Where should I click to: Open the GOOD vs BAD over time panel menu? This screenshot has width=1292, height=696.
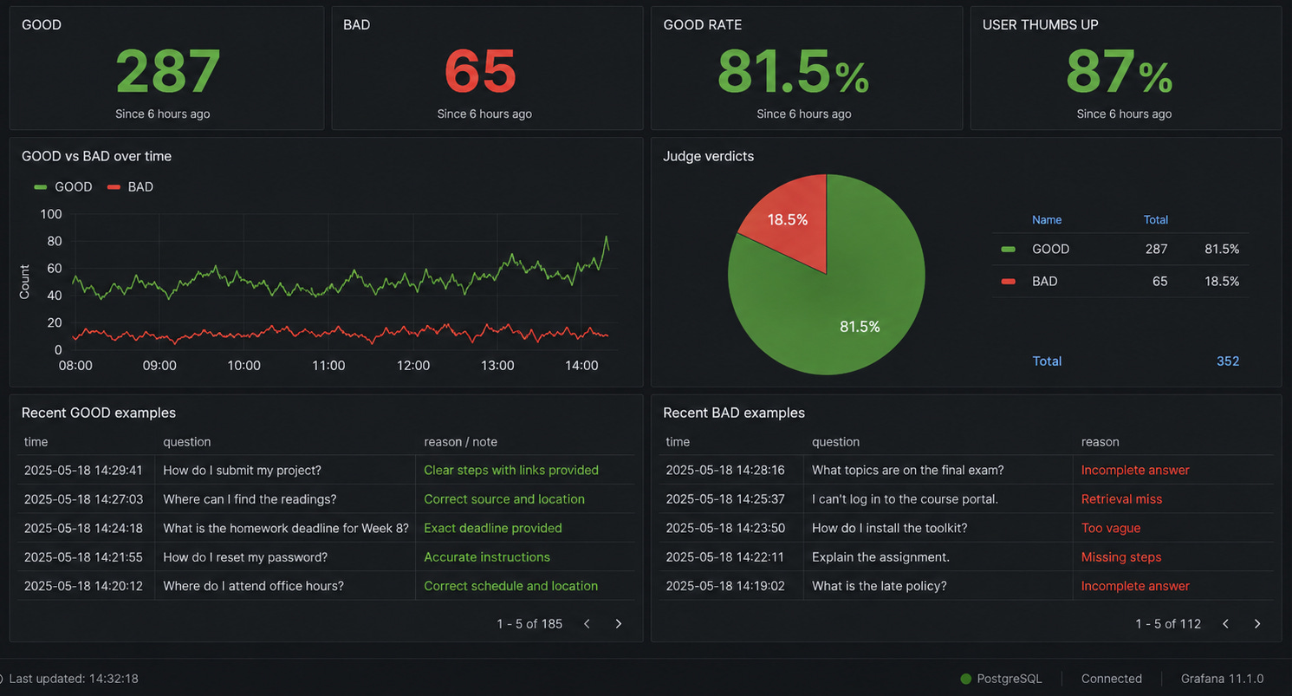point(96,156)
